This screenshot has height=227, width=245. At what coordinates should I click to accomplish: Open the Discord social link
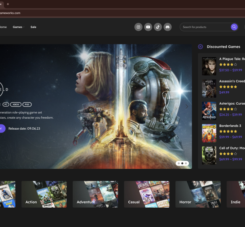coord(168,27)
